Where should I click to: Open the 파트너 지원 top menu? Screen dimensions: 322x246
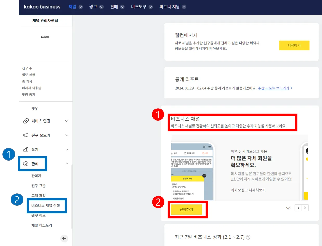click(170, 7)
